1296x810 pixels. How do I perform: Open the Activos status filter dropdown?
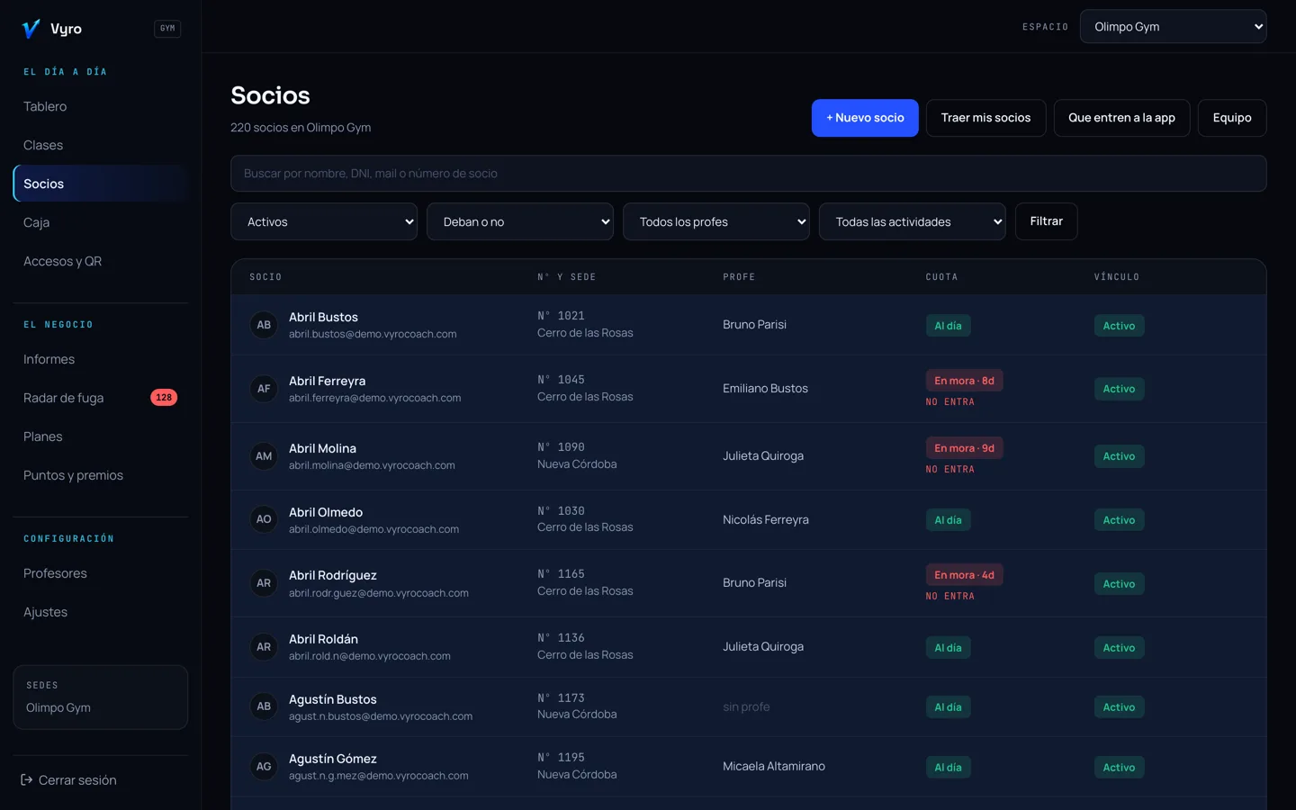(324, 221)
